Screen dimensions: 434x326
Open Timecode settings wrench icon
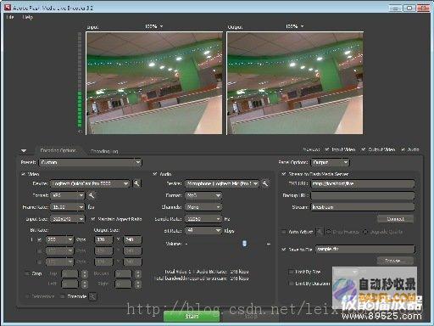[x=92, y=296]
